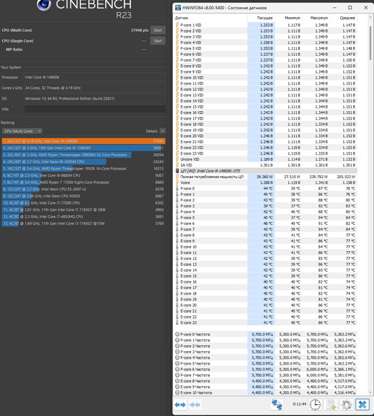The height and width of the screenshot is (416, 374).
Task: Click the HWiNFO vertical scrollbar thumb
Action: 370,42
